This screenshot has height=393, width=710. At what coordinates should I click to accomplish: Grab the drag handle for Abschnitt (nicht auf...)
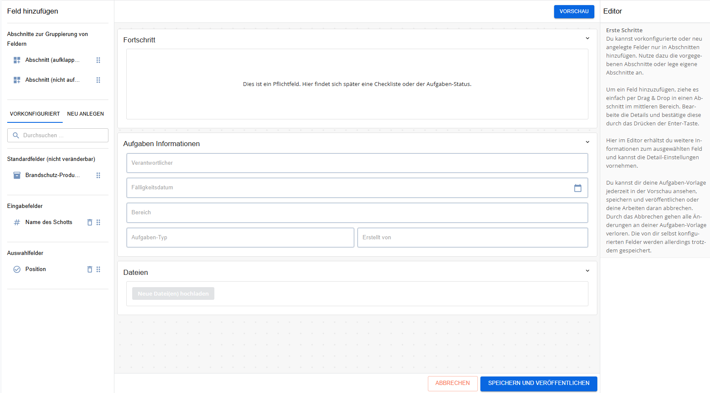(x=98, y=80)
